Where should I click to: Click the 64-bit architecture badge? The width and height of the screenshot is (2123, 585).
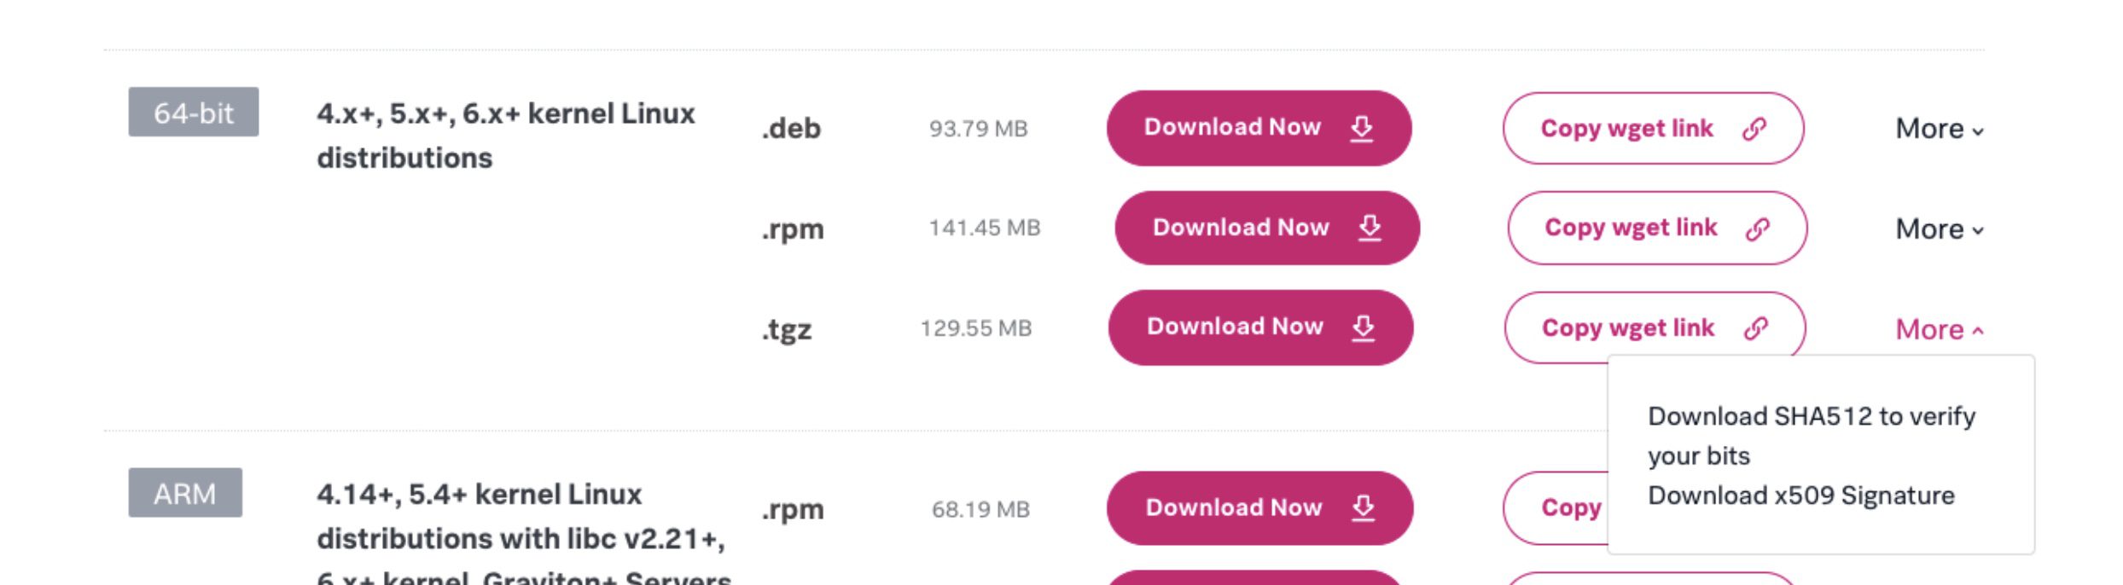click(194, 112)
